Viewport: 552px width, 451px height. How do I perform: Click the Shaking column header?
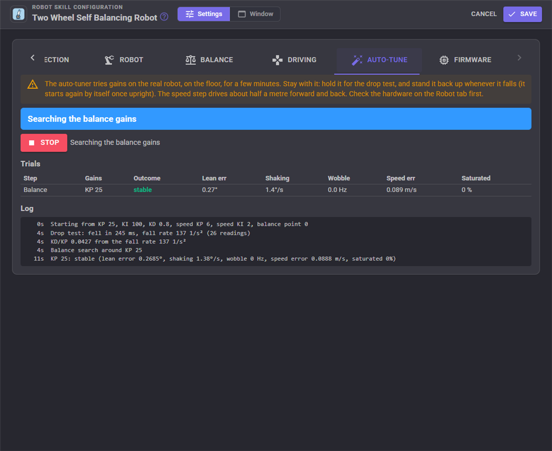click(278, 178)
